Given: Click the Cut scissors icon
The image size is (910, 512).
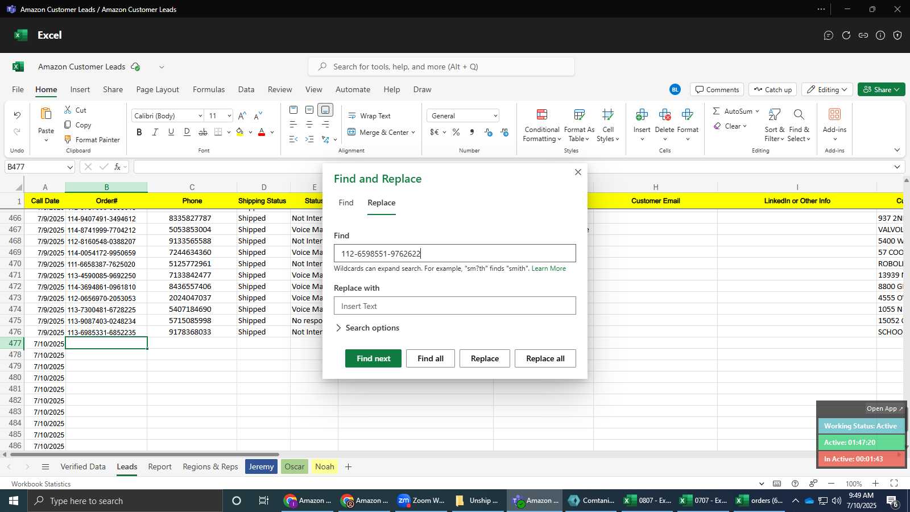Looking at the screenshot, I should point(68,110).
